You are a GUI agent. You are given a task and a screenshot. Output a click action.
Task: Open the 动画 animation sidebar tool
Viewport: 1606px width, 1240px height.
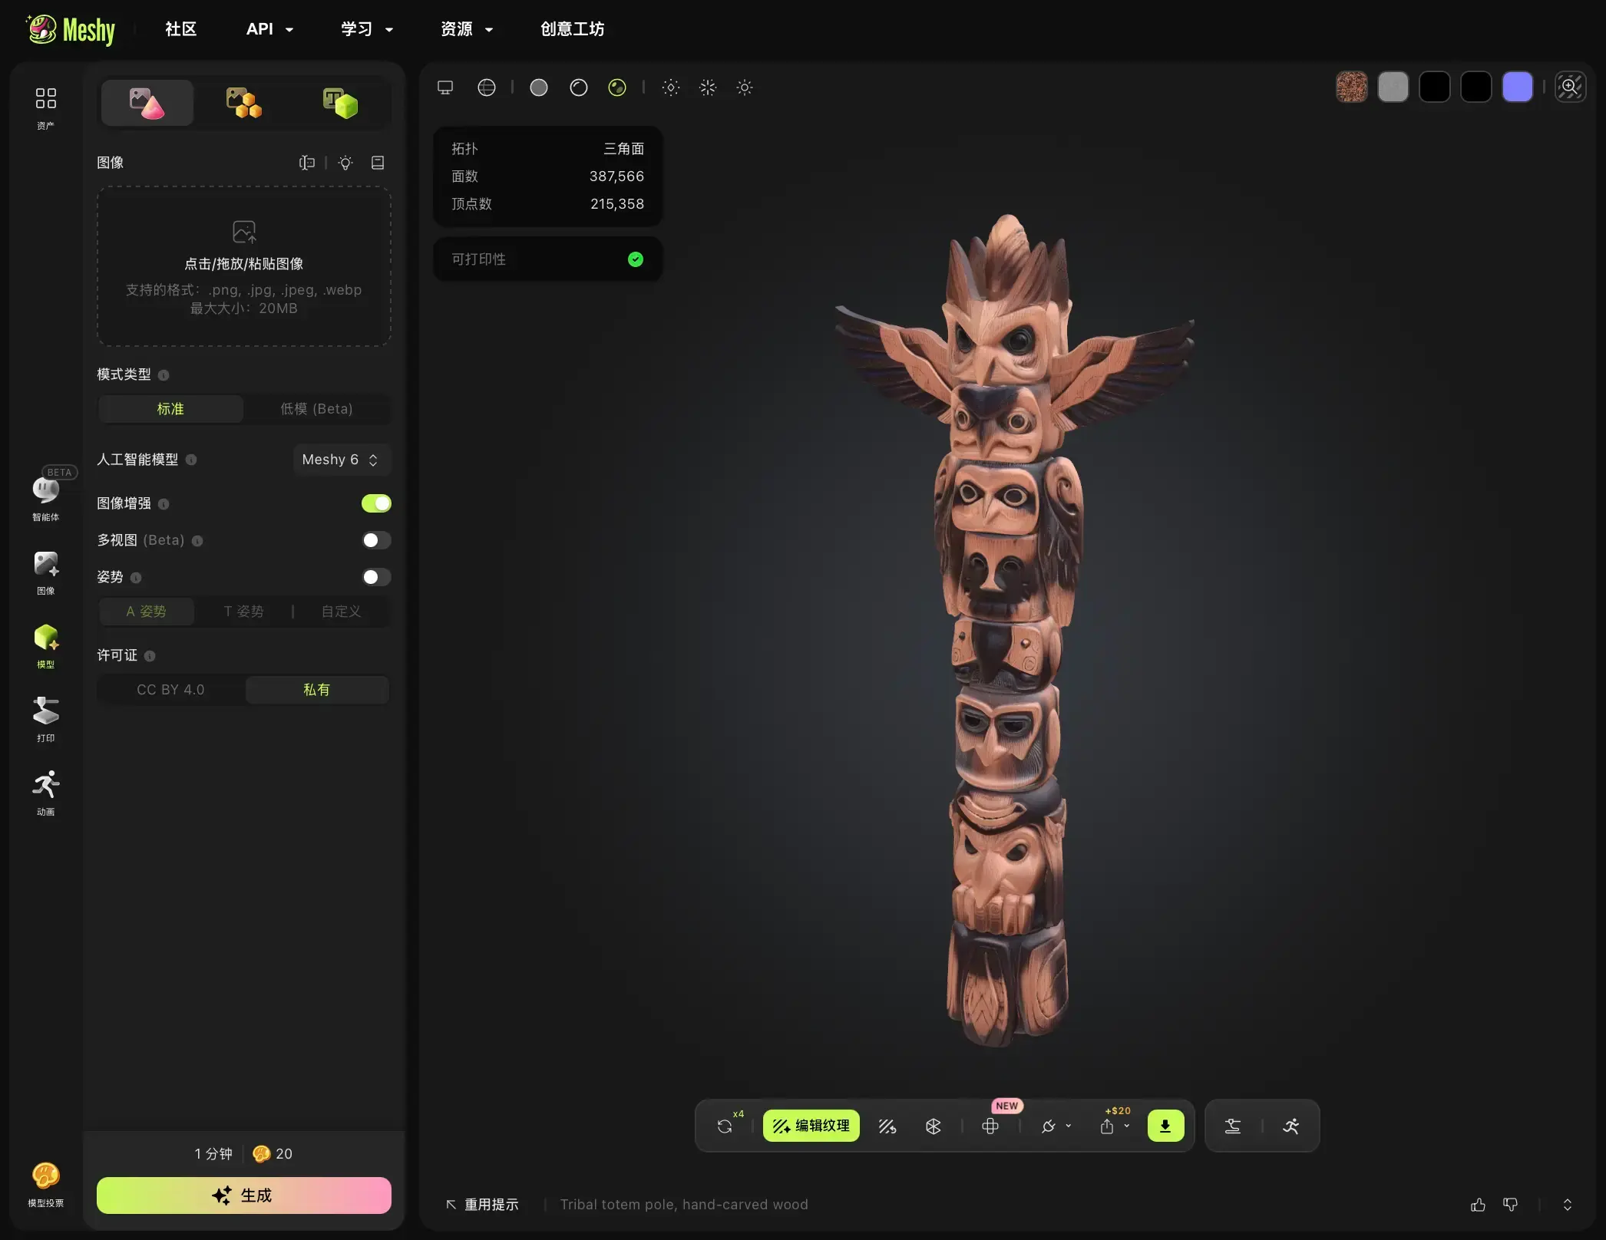click(45, 793)
